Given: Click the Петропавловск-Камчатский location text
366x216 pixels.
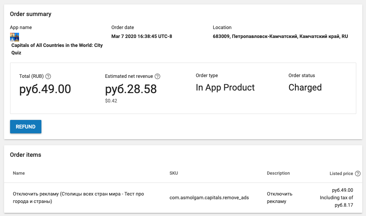Looking at the screenshot, I should [280, 36].
